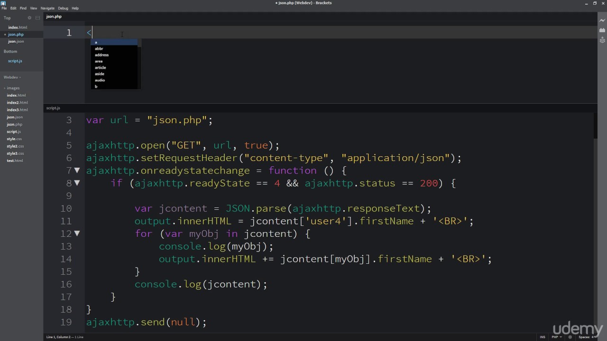
Task: Select json.json in Top working files
Action: [x=16, y=41]
